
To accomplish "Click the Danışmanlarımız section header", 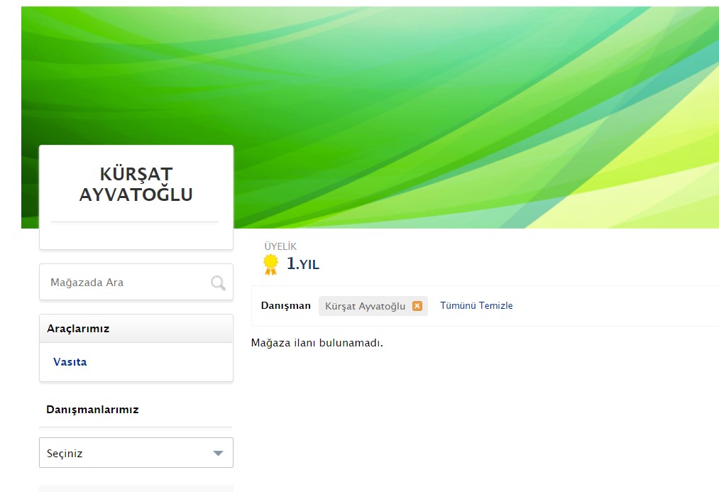I will (93, 410).
